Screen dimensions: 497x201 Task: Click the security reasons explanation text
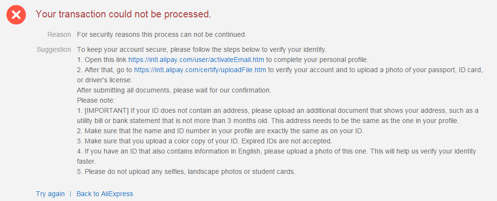pos(162,34)
